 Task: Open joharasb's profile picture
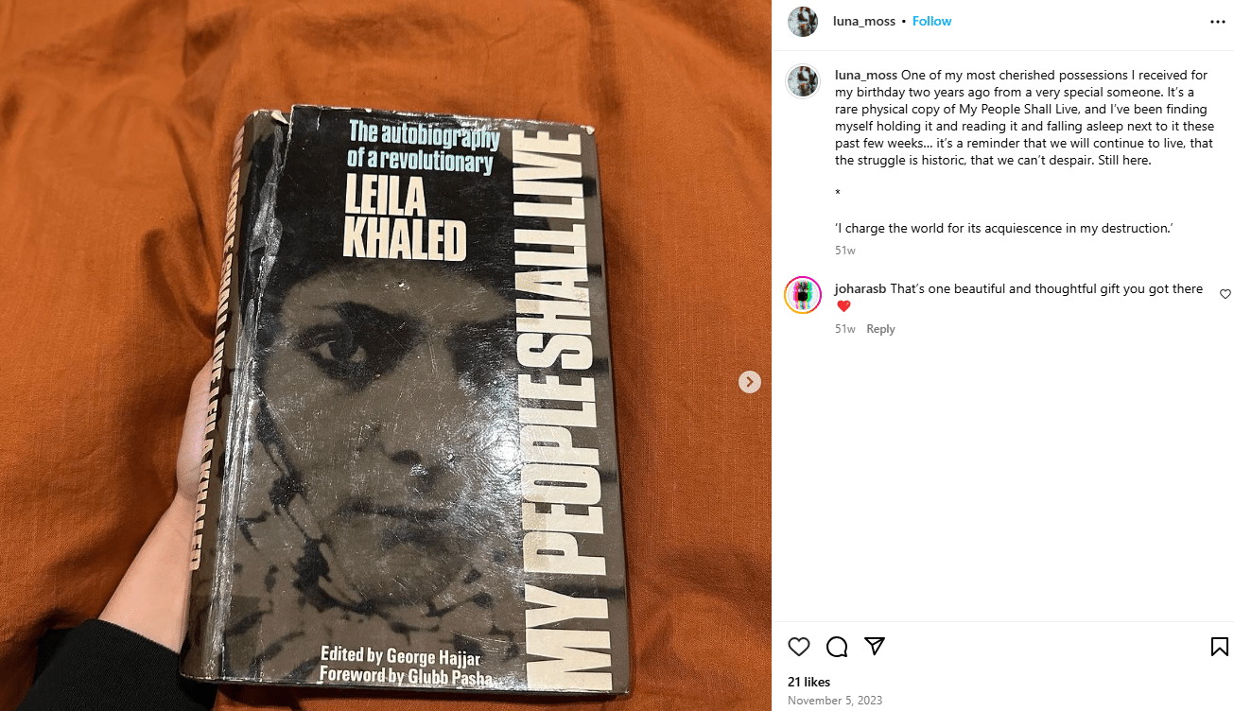click(803, 295)
